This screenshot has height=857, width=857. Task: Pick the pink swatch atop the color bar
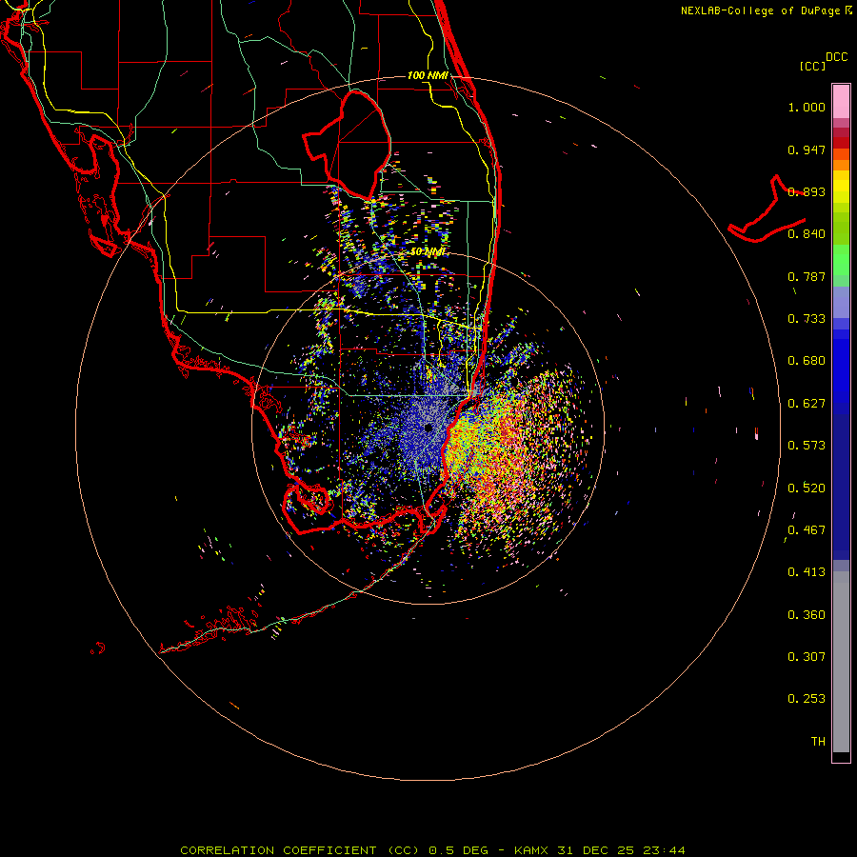pyautogui.click(x=841, y=102)
